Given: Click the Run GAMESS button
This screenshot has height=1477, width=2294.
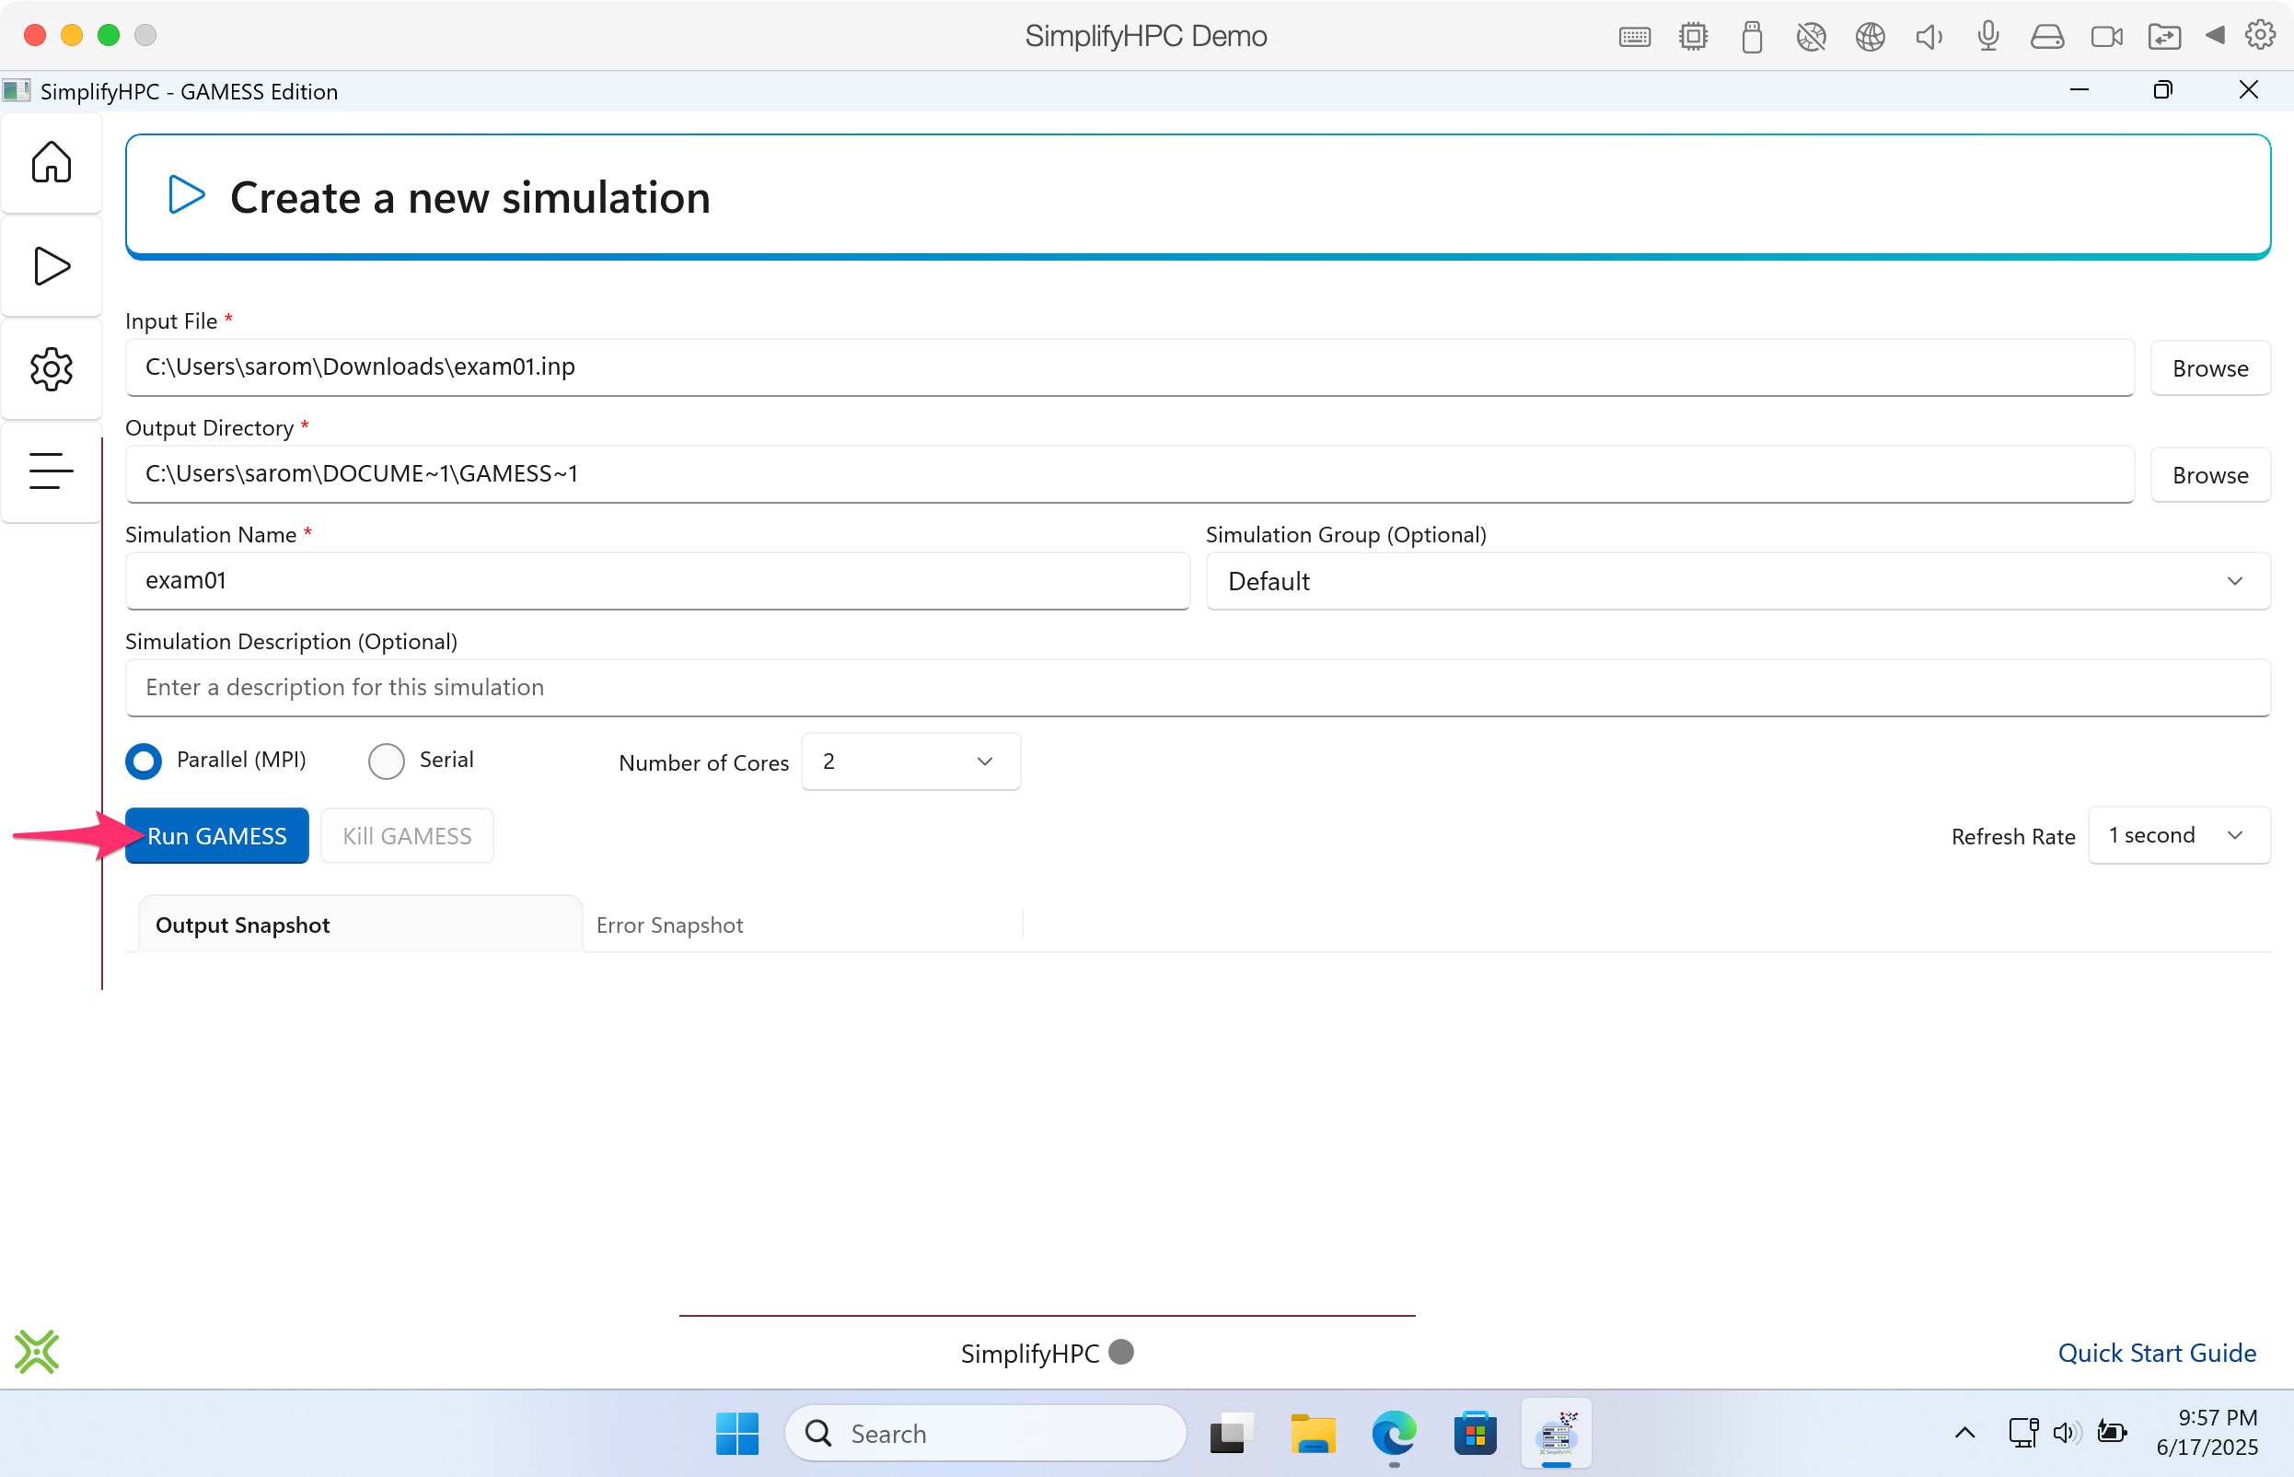Looking at the screenshot, I should click(x=217, y=836).
